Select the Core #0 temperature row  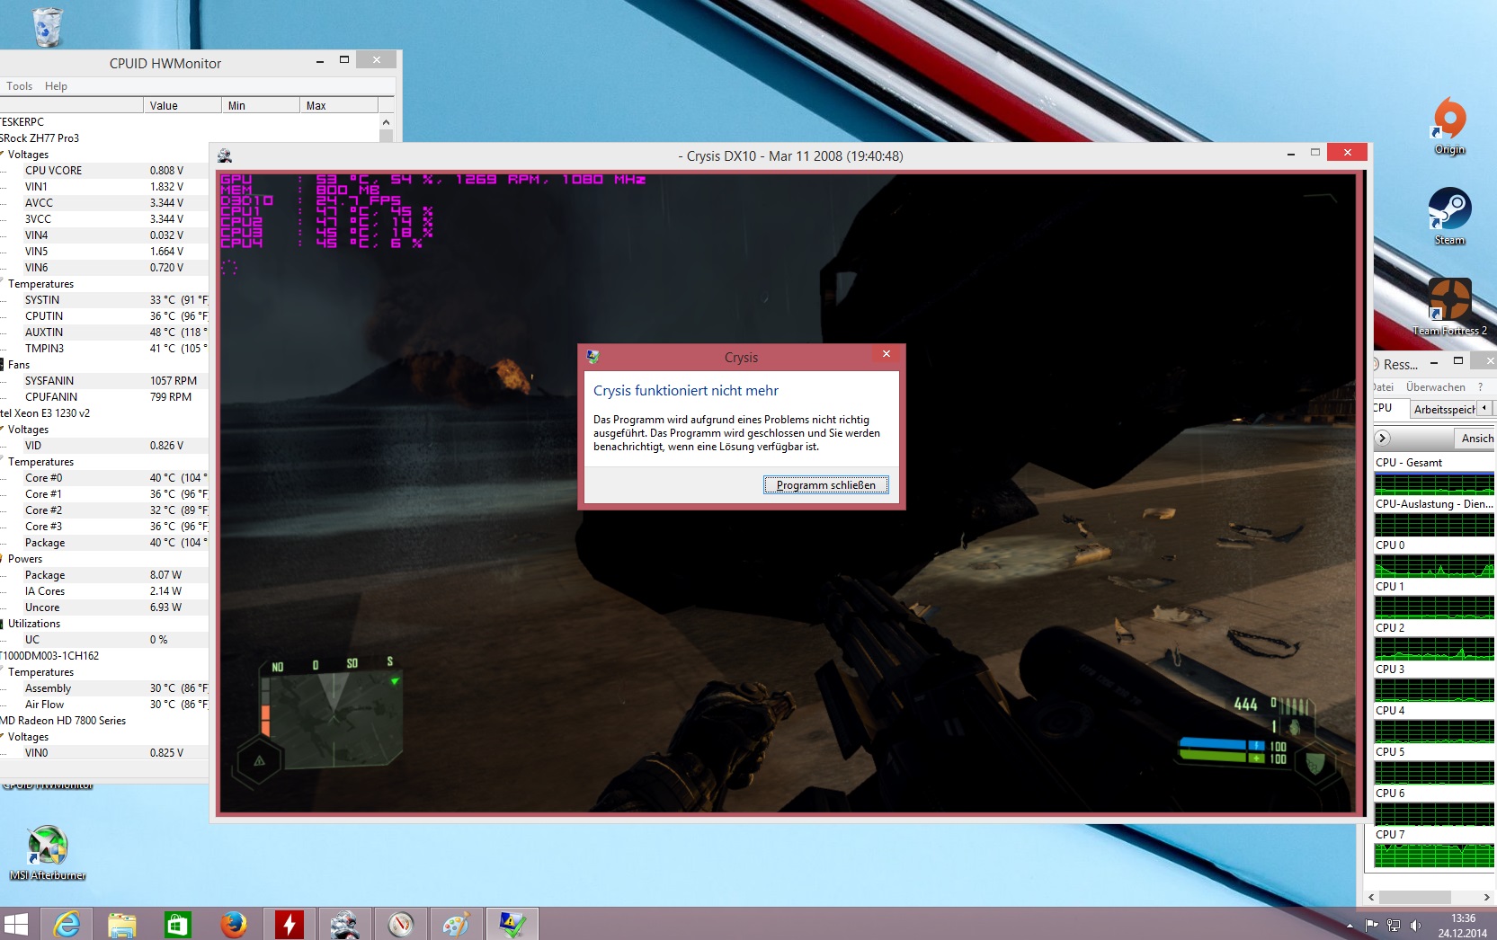click(x=104, y=478)
